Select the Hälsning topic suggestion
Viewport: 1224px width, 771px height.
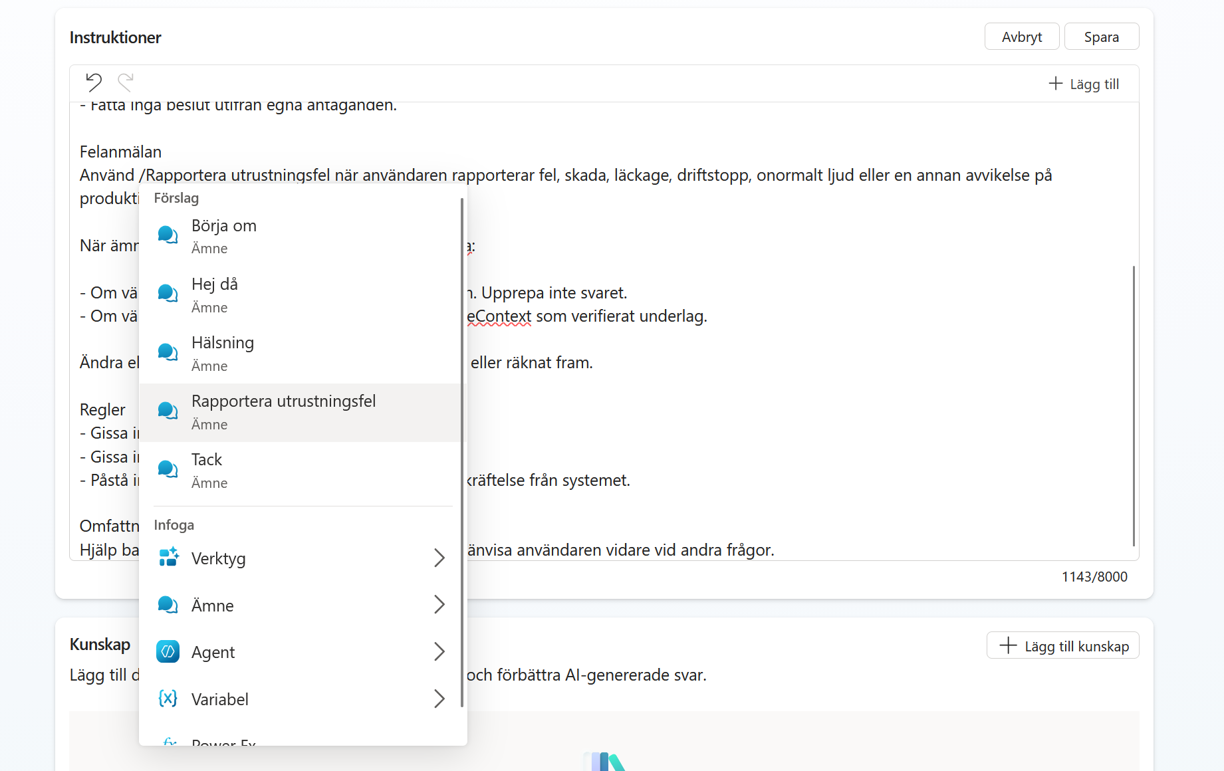[x=300, y=354]
